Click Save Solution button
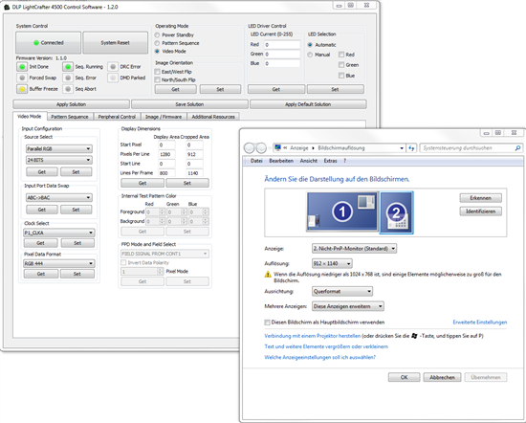The width and height of the screenshot is (526, 423). (x=189, y=104)
